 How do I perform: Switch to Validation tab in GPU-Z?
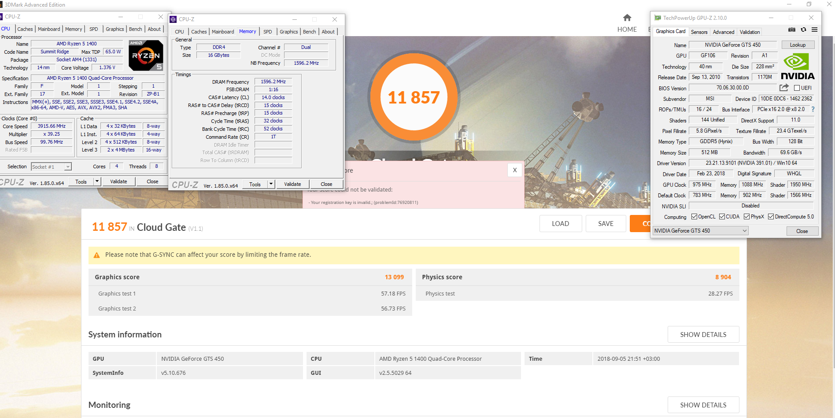click(750, 32)
